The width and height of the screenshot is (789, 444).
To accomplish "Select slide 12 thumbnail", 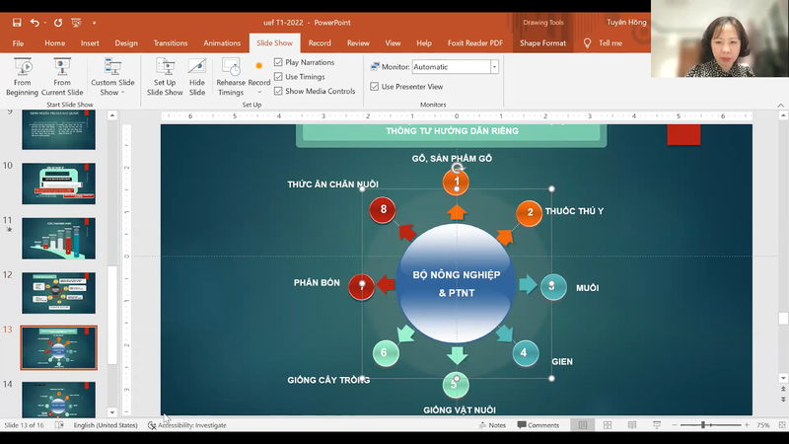I will click(x=58, y=293).
